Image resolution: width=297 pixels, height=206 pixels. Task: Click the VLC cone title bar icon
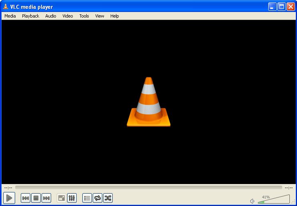point(6,7)
